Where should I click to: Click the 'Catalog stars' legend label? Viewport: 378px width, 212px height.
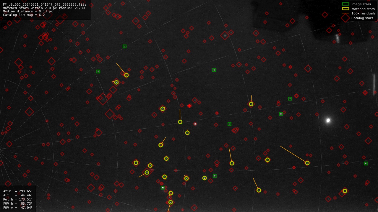click(x=362, y=18)
